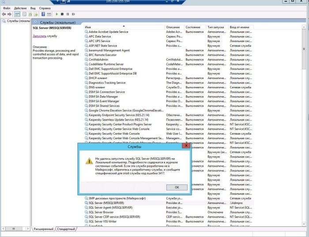Select Kaspersky Endpoint Security Service (KES.21.14)
Image resolution: width=309 pixels, height=237 pixels.
pyautogui.click(x=169, y=115)
